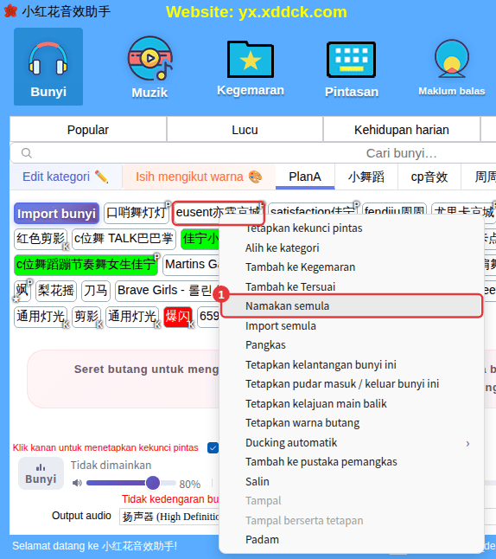Choose Namakan semula in context menu
This screenshot has height=559, width=496.
(x=353, y=305)
